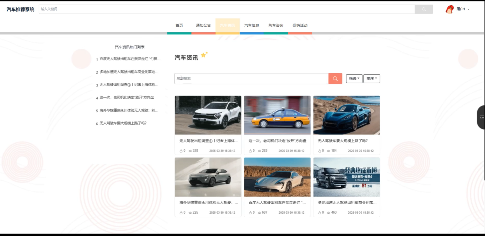Image resolution: width=485 pixels, height=236 pixels.
Task: Click the eye icon showing 225 views
Action: [x=190, y=213]
